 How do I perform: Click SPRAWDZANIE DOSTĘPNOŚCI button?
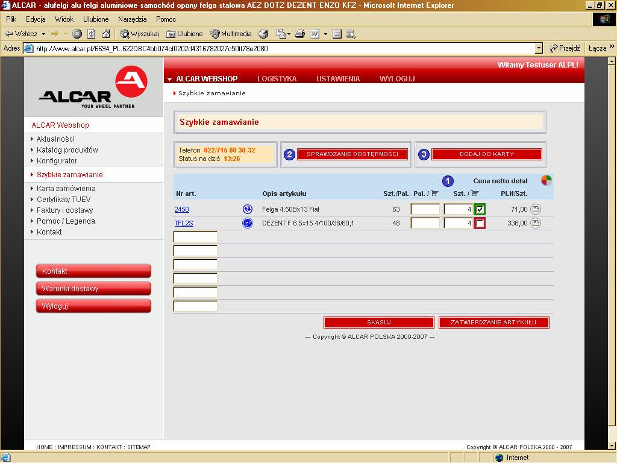pos(352,154)
